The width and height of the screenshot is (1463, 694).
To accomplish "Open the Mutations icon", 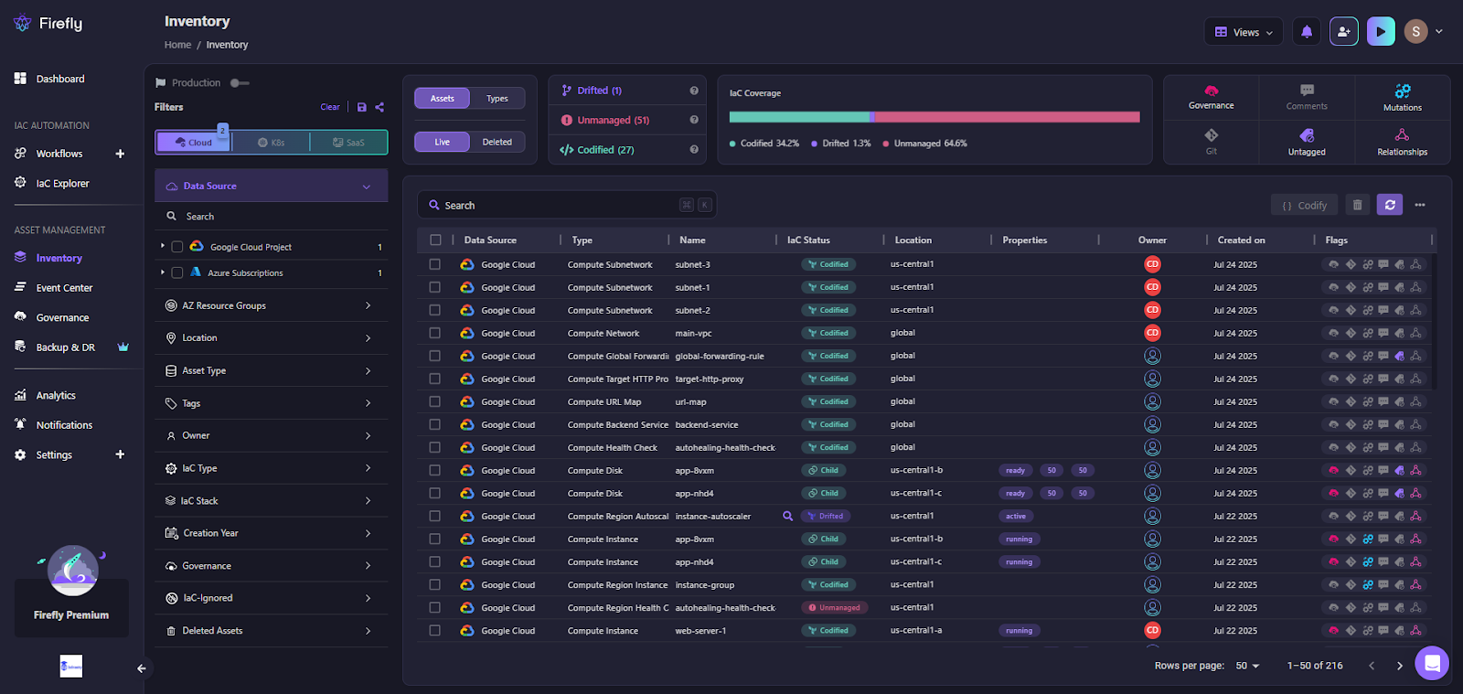I will point(1402,96).
